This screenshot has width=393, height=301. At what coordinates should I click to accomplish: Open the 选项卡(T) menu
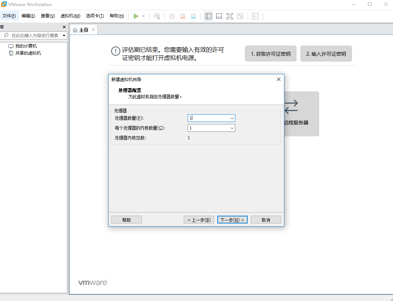[x=95, y=16]
